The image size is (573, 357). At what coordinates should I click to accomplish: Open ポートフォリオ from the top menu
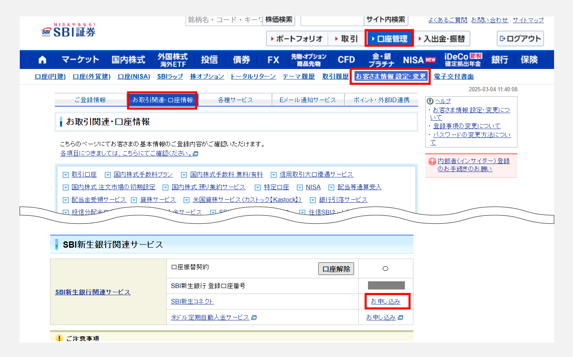297,39
